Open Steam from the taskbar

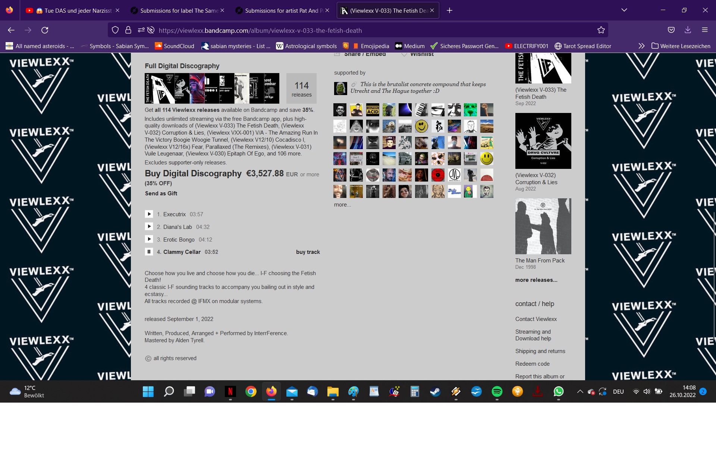pyautogui.click(x=435, y=391)
